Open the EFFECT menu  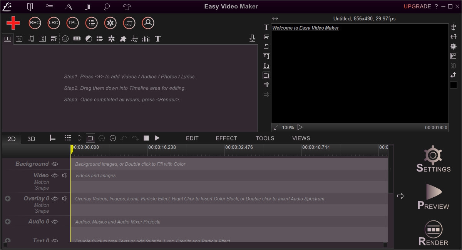tap(226, 138)
